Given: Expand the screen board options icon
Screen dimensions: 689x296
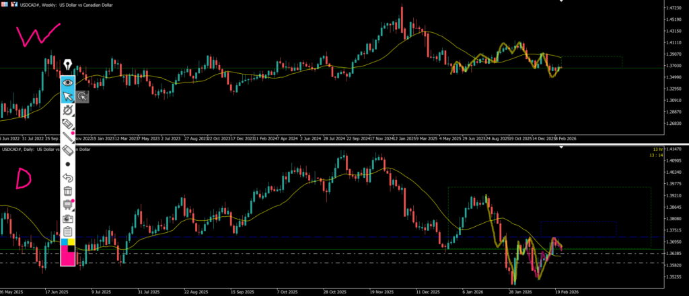Looking at the screenshot, I should pyautogui.click(x=67, y=204).
